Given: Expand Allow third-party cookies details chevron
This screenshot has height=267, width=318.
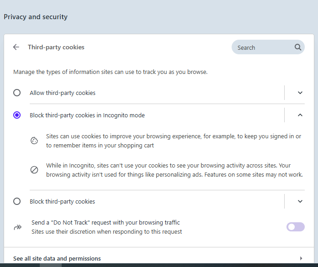Looking at the screenshot, I should point(300,93).
